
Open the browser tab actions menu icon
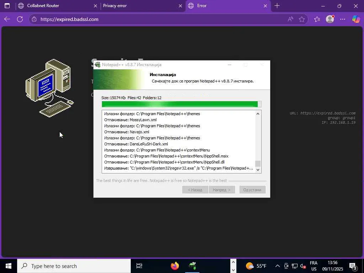tap(7, 6)
